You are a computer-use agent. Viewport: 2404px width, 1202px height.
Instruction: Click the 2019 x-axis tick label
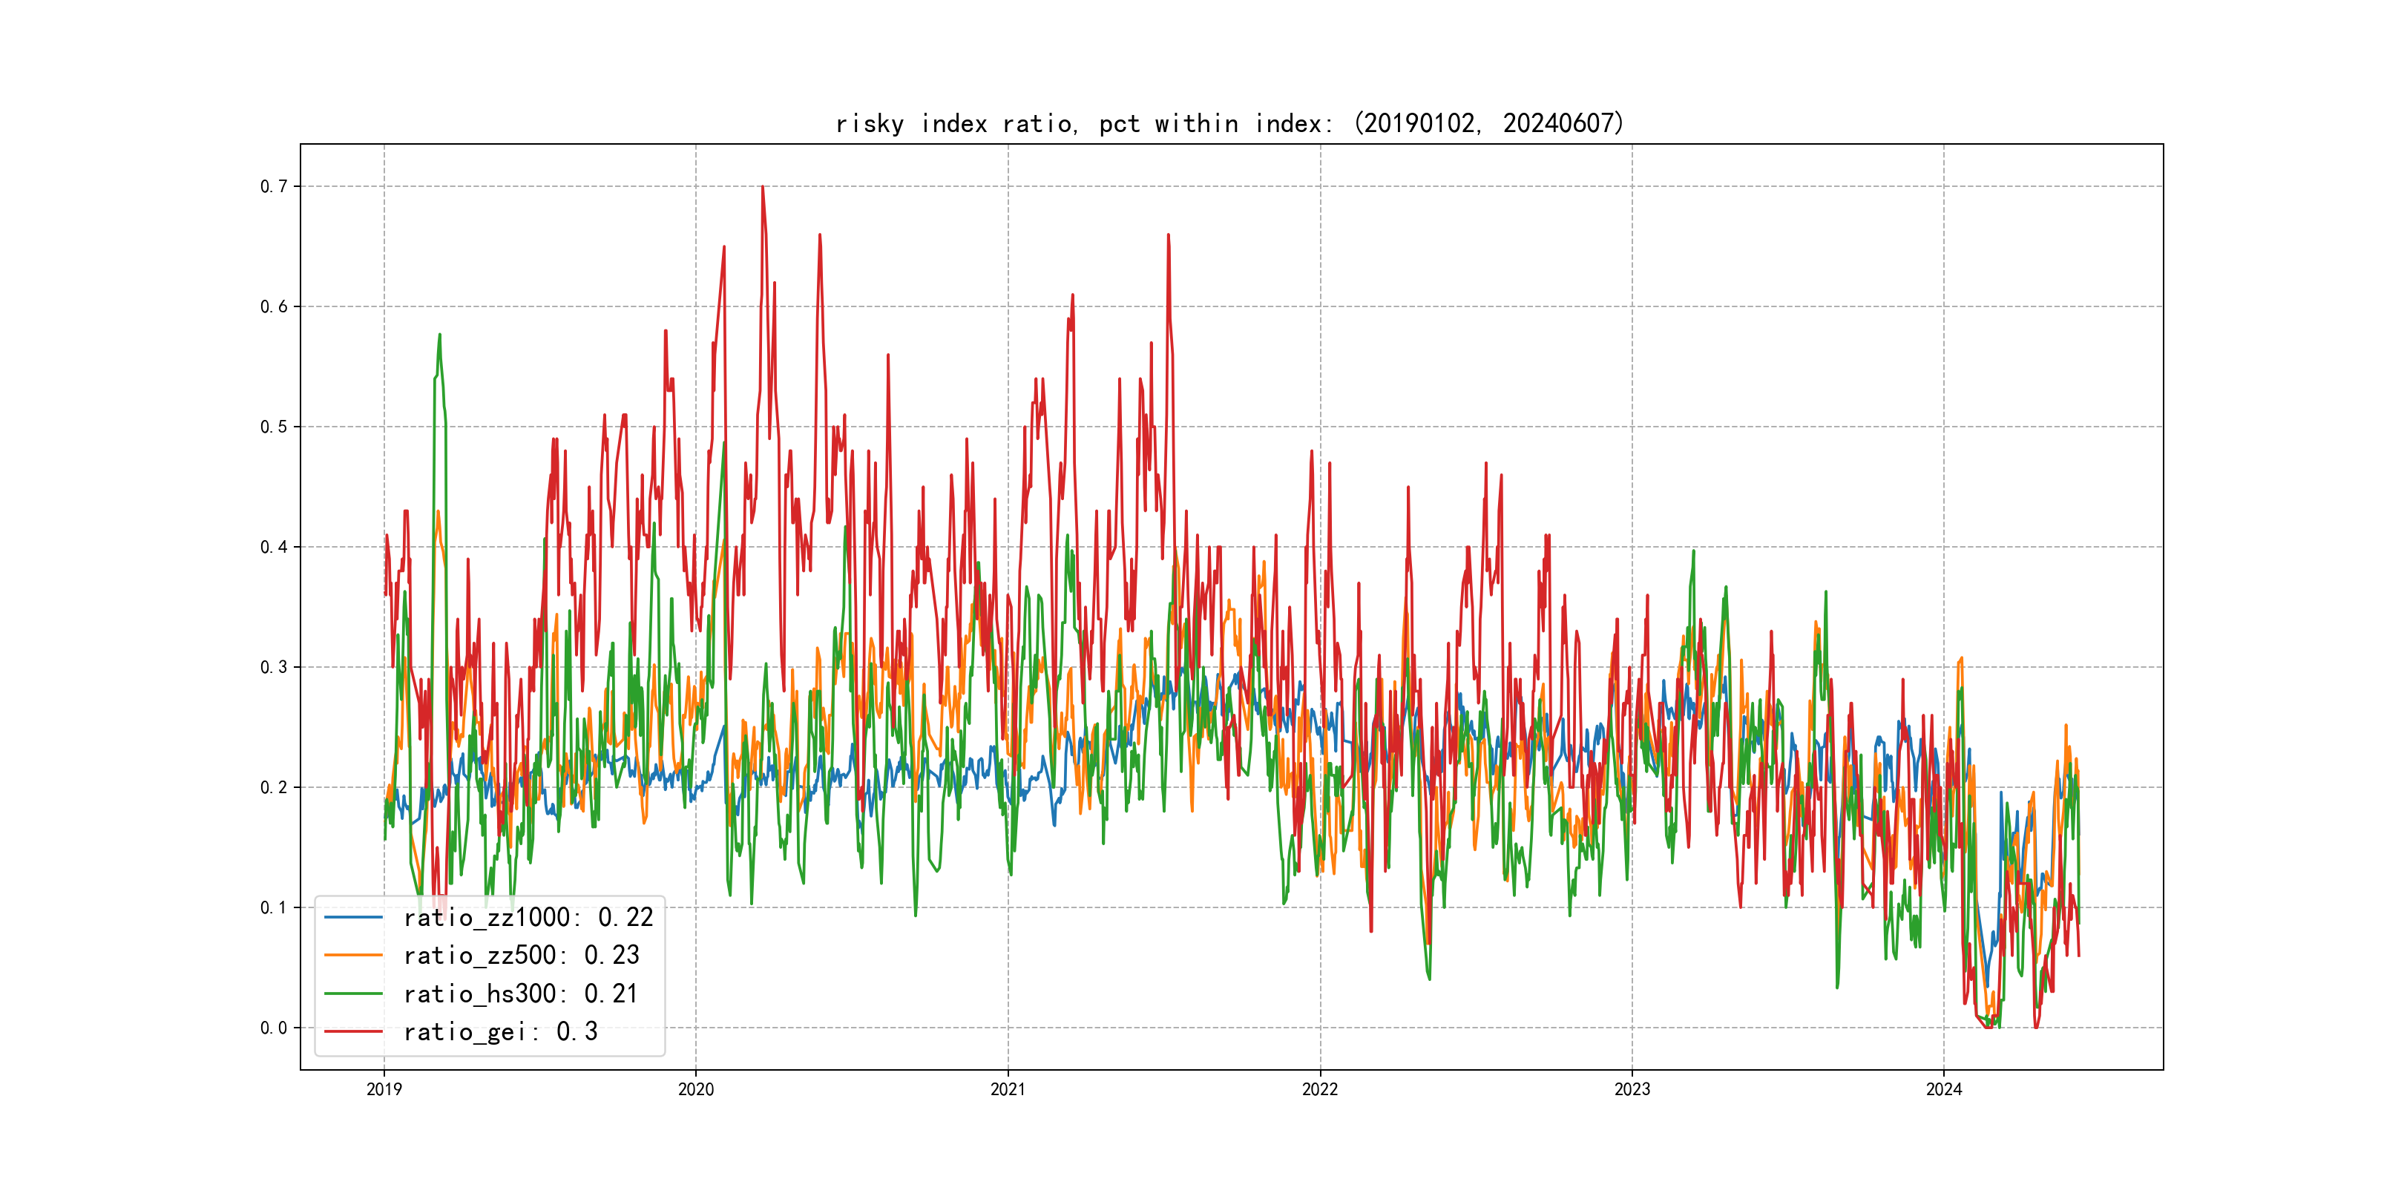pos(384,1089)
